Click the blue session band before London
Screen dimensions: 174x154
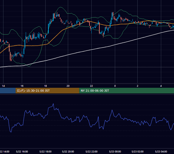tap(8, 91)
